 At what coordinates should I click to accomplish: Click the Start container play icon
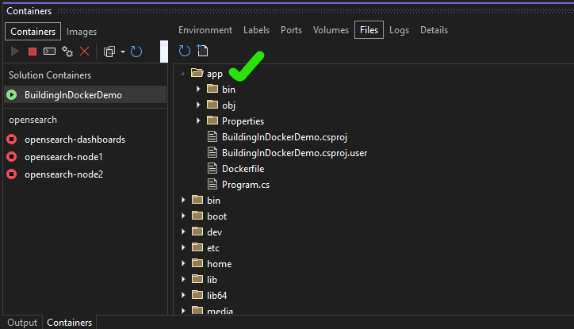coord(14,52)
